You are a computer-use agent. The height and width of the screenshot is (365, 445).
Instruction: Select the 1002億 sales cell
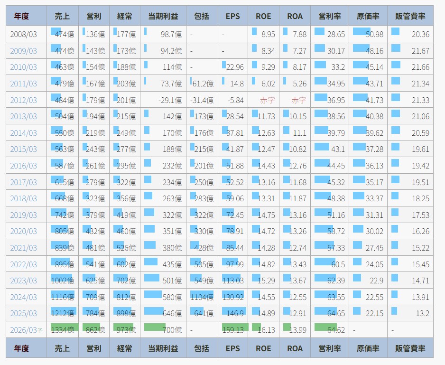click(x=63, y=281)
